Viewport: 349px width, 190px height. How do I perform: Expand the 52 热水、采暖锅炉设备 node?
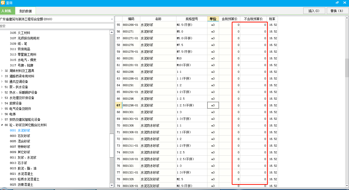[2, 92]
